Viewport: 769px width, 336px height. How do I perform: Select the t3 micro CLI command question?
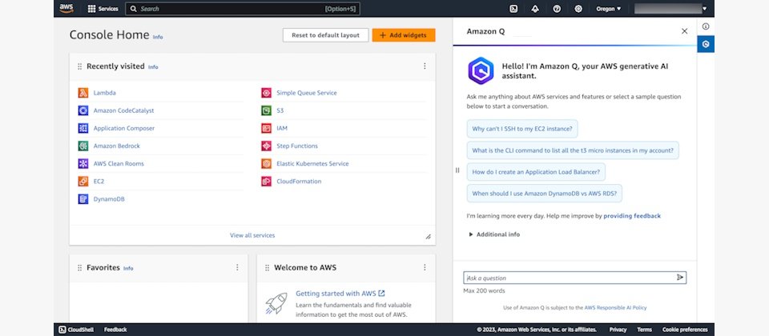click(573, 150)
